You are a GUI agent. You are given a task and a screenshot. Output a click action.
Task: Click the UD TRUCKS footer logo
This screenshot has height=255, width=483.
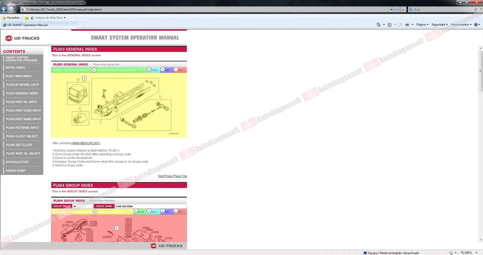tap(166, 246)
